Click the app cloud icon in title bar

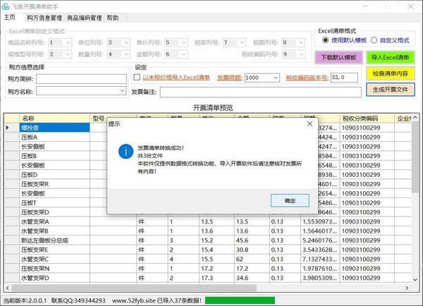pos(6,5)
